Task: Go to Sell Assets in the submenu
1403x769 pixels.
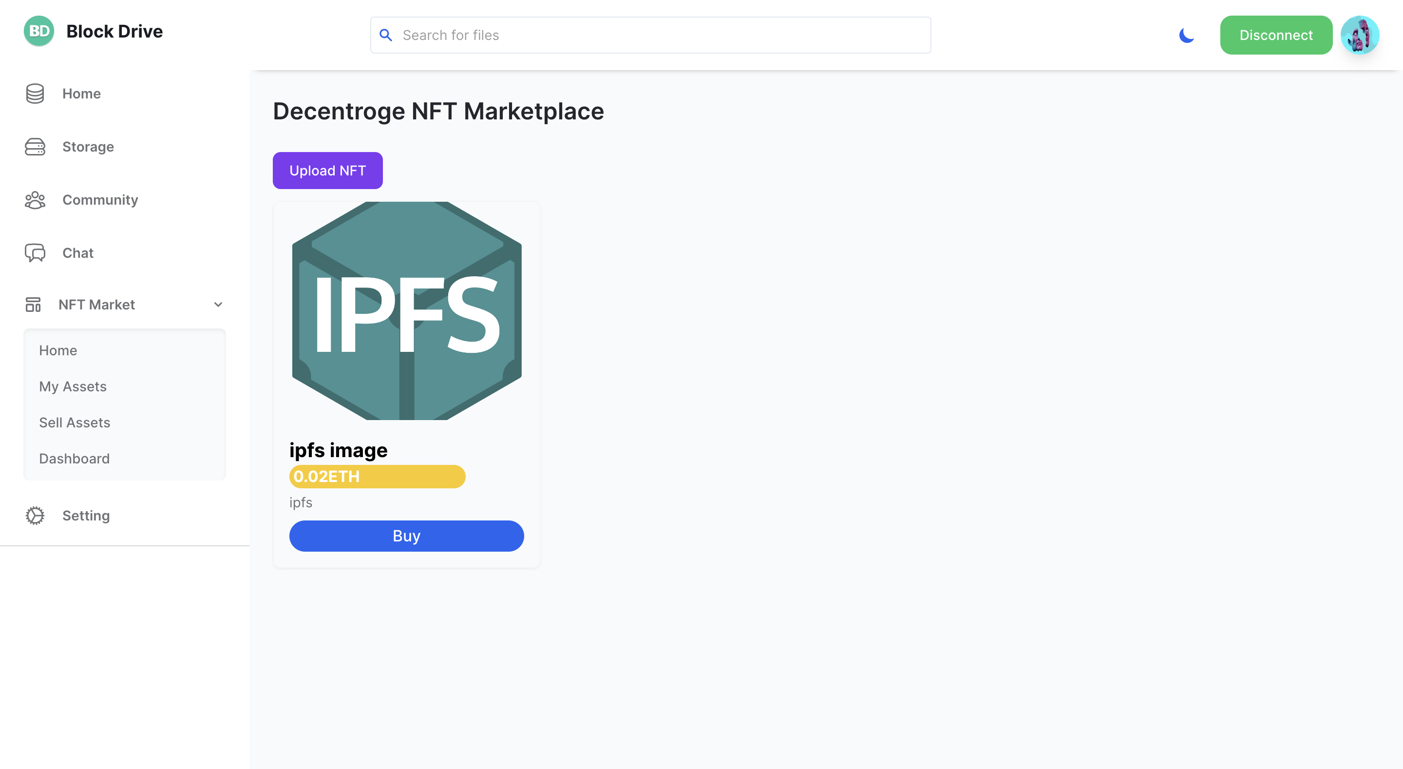Action: [x=75, y=422]
